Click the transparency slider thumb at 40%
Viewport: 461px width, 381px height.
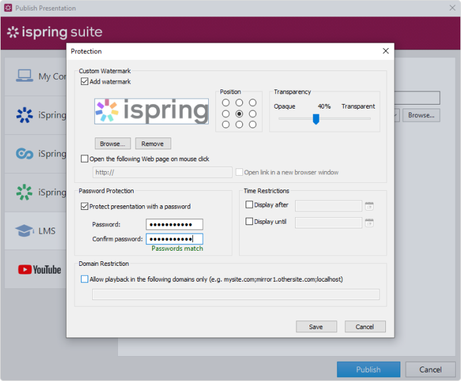pyautogui.click(x=316, y=119)
